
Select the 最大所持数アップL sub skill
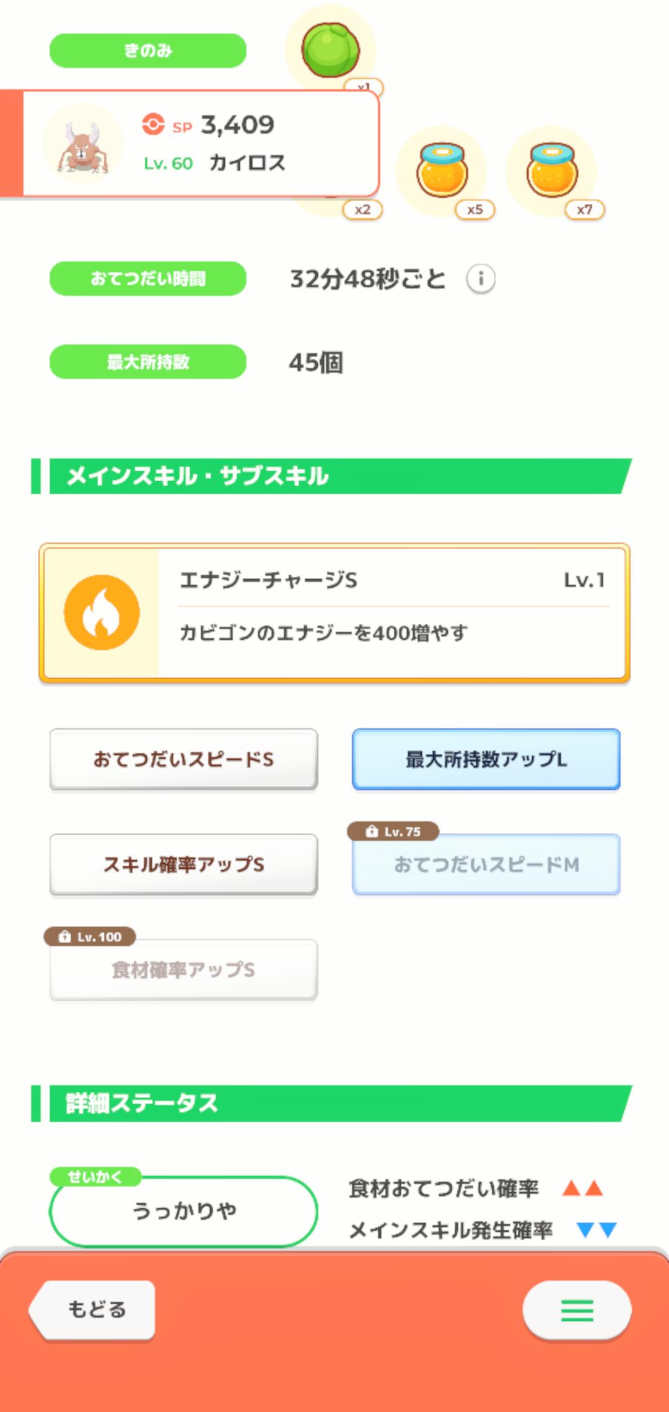click(486, 759)
